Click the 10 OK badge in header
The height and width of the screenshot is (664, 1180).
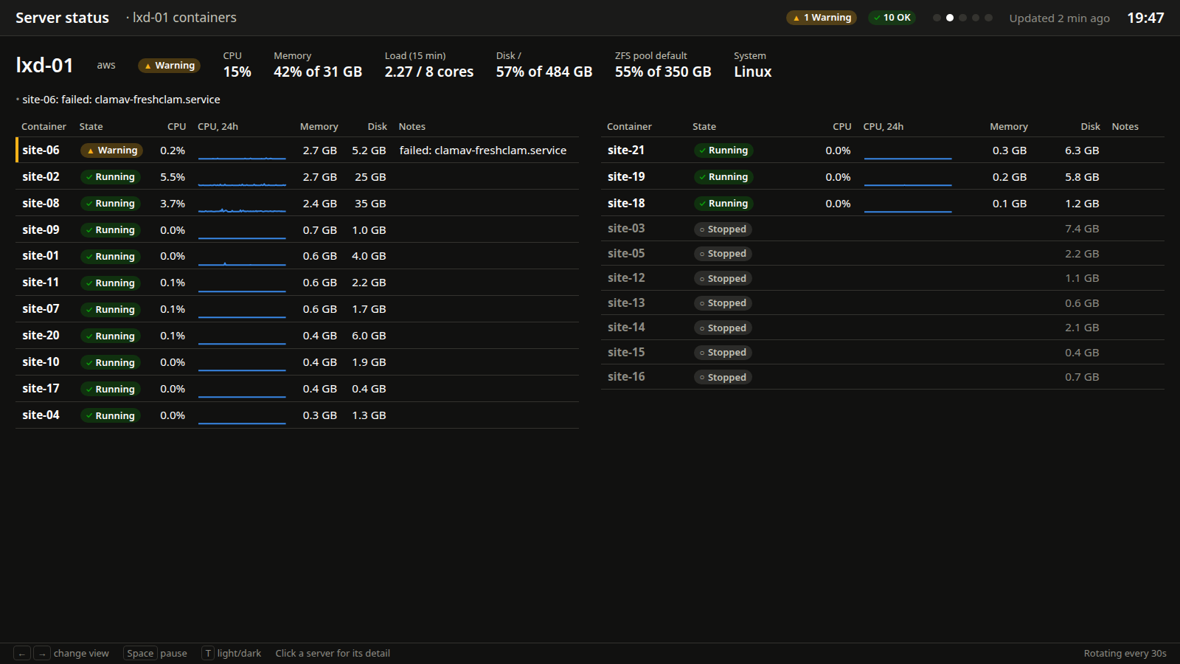(x=892, y=18)
